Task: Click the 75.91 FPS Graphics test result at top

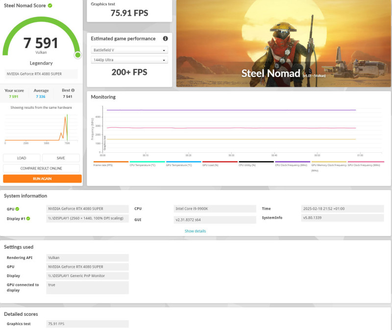Action: click(129, 13)
